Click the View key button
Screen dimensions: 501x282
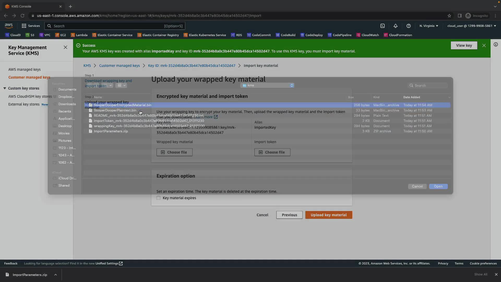click(x=464, y=45)
